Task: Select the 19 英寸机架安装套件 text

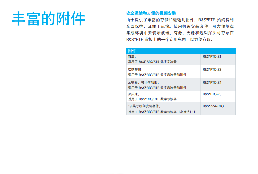Action: pos(144,106)
